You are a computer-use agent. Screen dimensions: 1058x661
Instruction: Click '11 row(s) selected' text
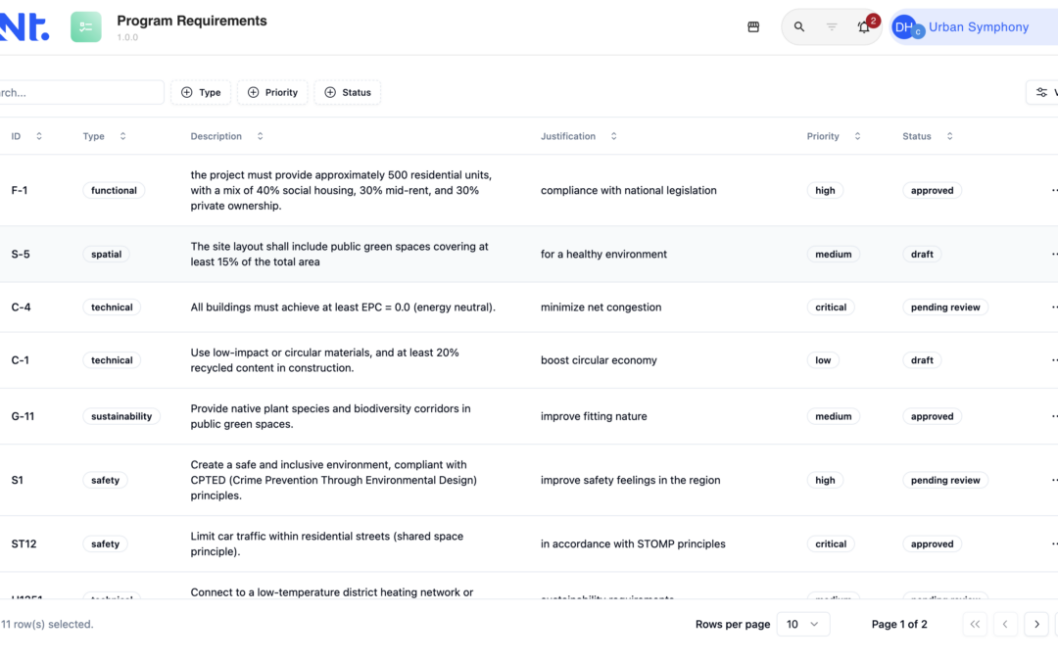47,624
